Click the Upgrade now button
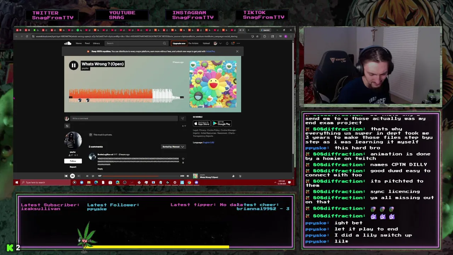This screenshot has width=453, height=255. pyautogui.click(x=179, y=43)
